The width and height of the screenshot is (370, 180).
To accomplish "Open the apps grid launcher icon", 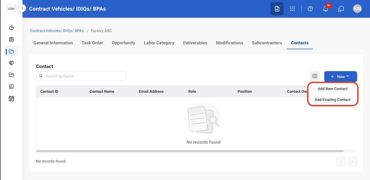I will click(x=292, y=9).
